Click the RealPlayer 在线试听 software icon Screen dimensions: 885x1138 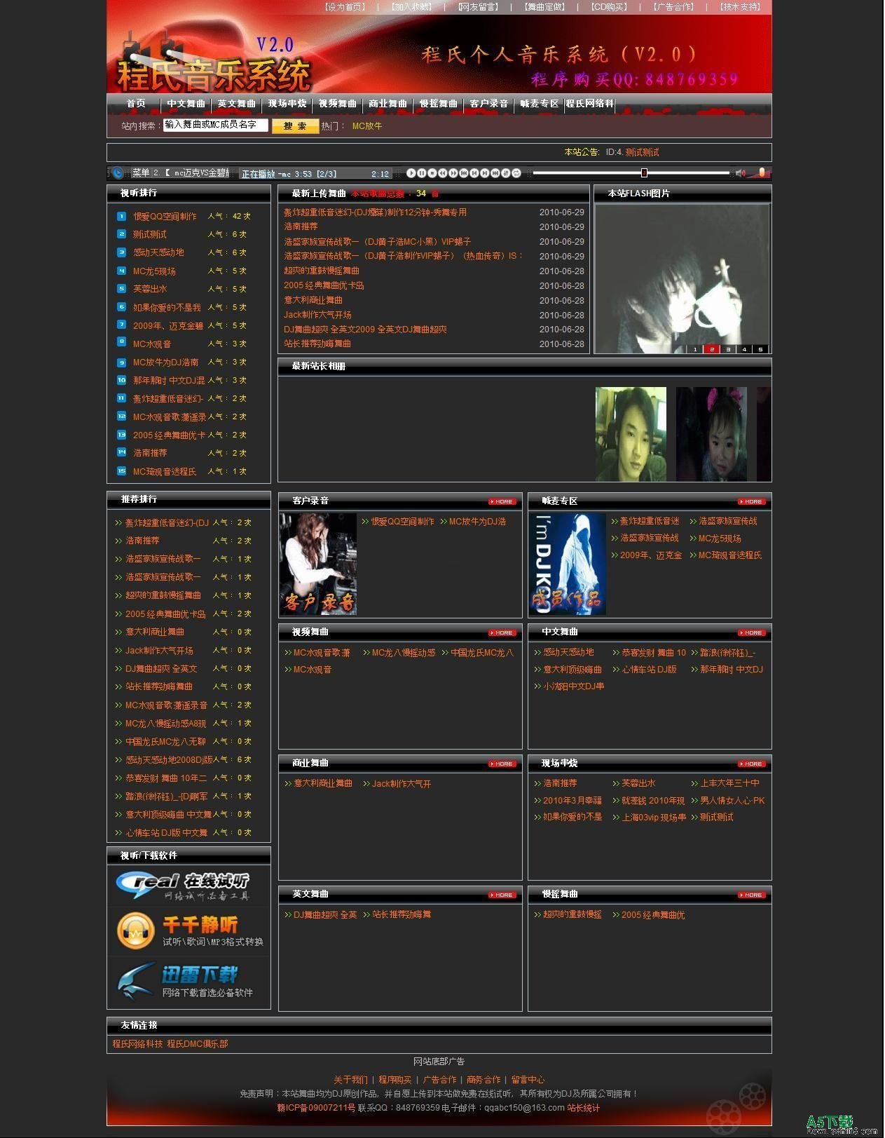[188, 886]
